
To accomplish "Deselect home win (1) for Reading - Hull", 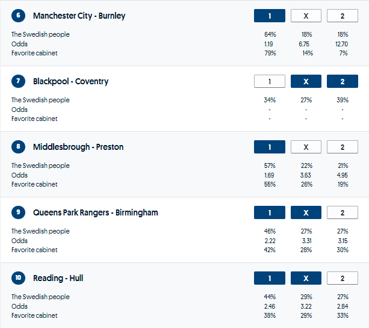I will tap(270, 278).
